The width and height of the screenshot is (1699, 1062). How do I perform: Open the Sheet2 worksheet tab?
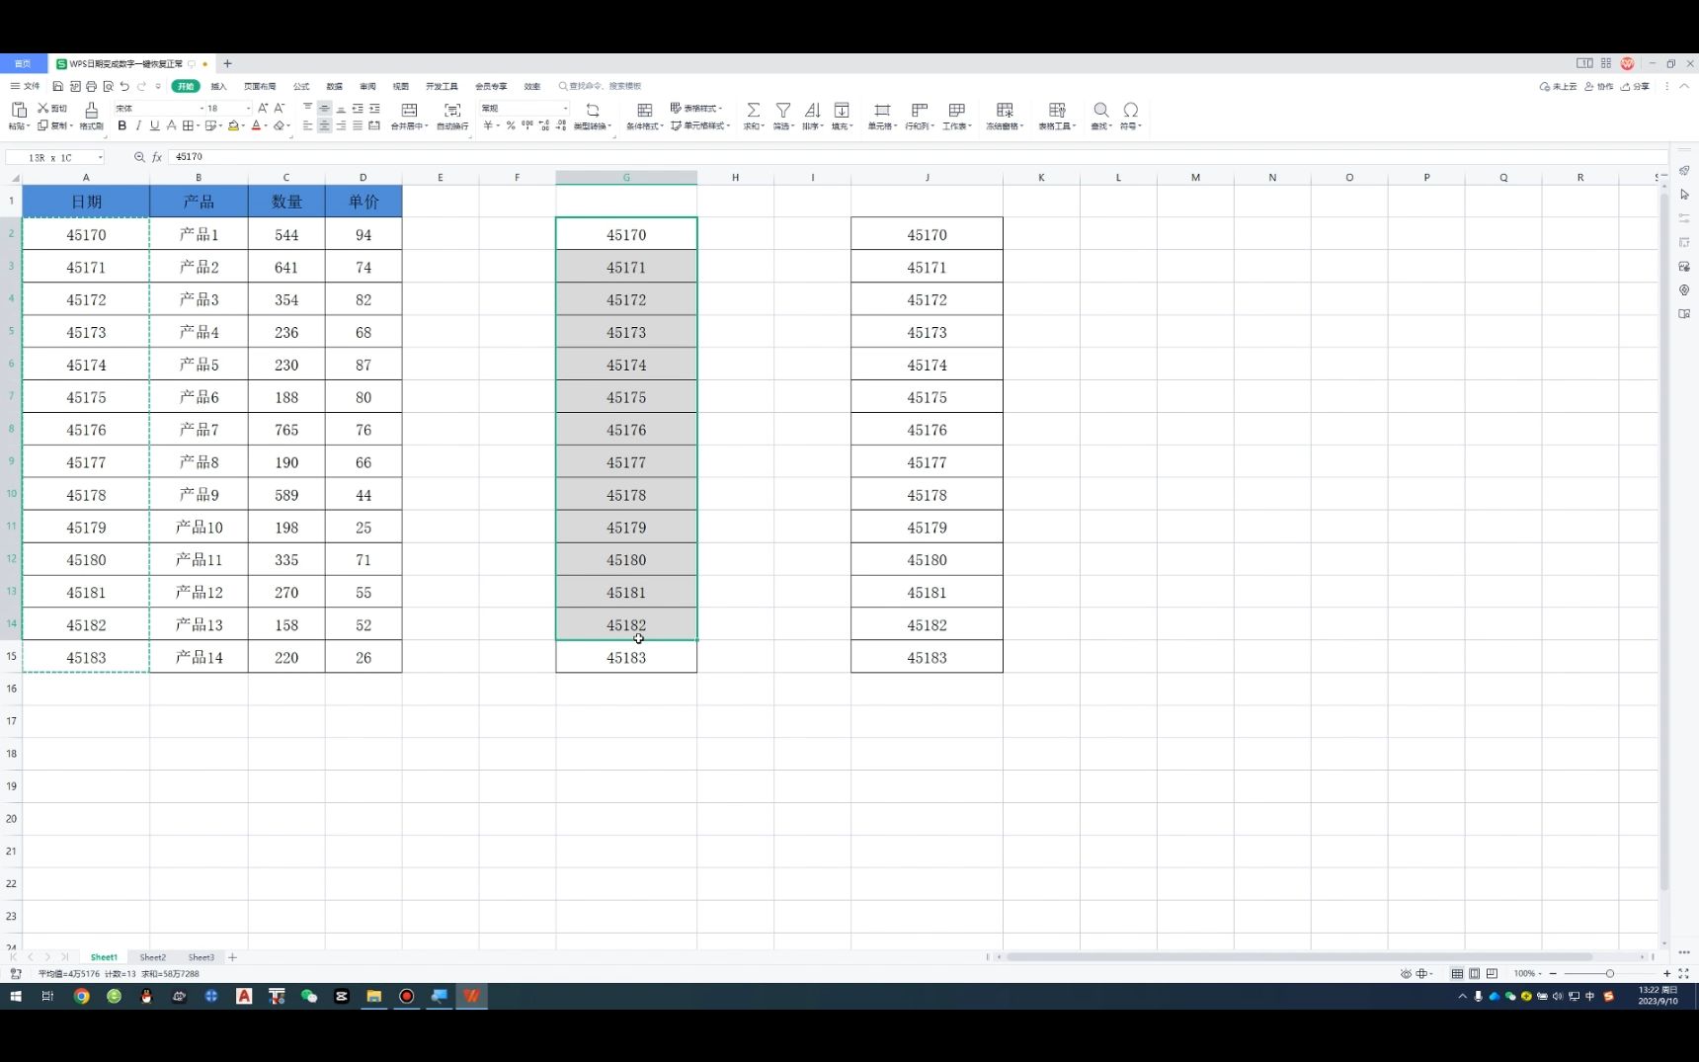152,957
